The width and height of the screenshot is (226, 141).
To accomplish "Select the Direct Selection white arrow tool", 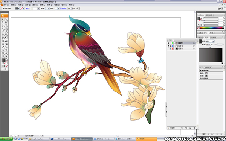I will click(6, 20).
